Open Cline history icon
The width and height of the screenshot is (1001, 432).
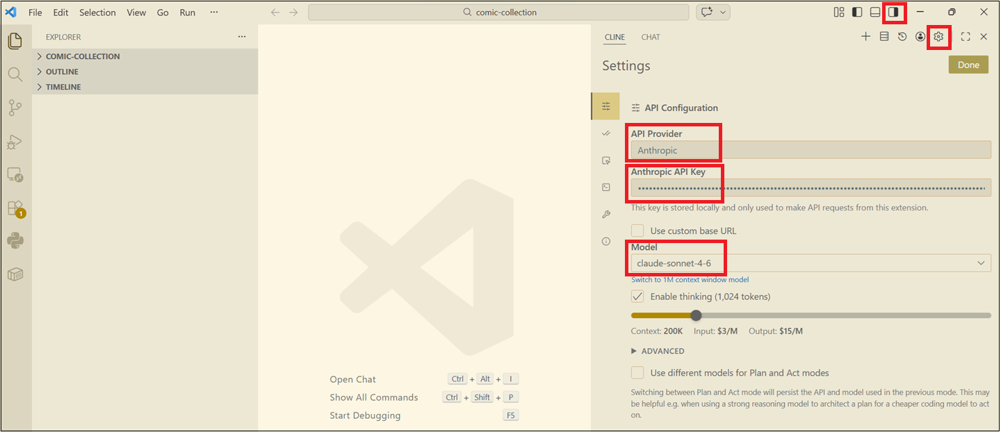(x=902, y=37)
